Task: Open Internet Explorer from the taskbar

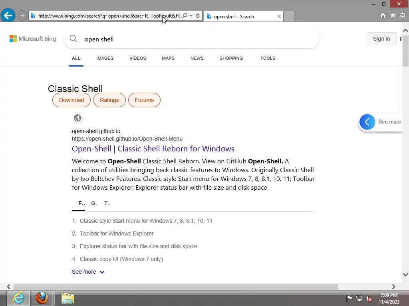Action: (x=18, y=298)
